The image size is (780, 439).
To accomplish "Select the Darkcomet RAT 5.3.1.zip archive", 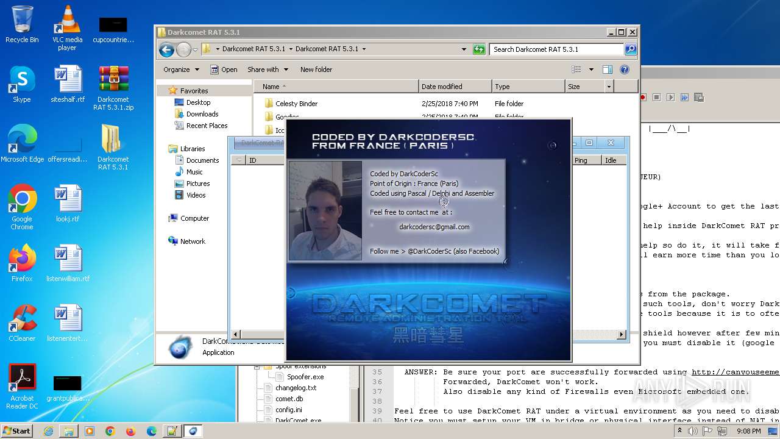I will tap(113, 88).
